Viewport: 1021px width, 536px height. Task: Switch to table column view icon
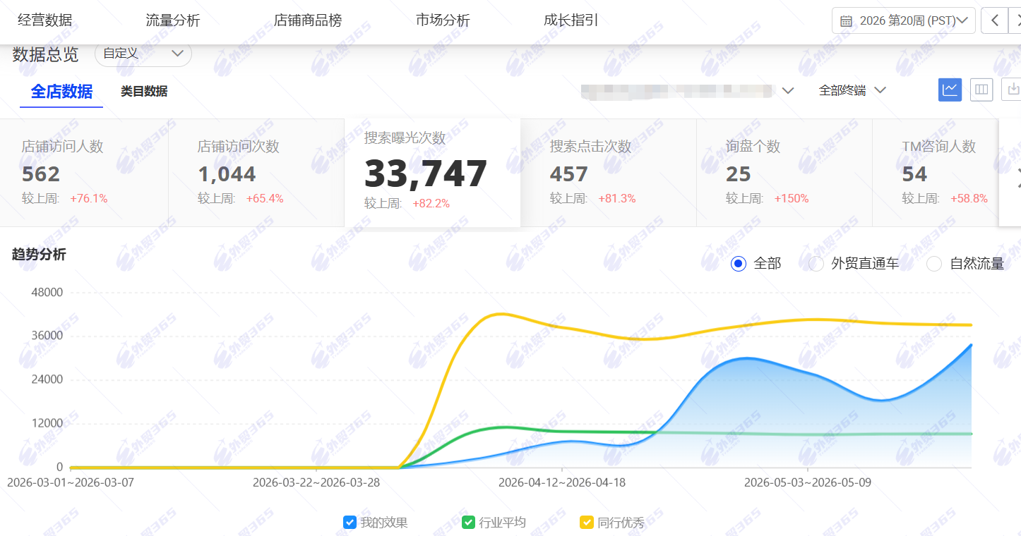[981, 90]
